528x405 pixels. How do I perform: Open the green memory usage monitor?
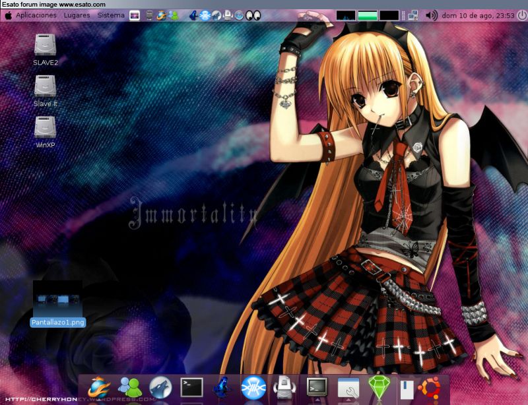point(368,15)
